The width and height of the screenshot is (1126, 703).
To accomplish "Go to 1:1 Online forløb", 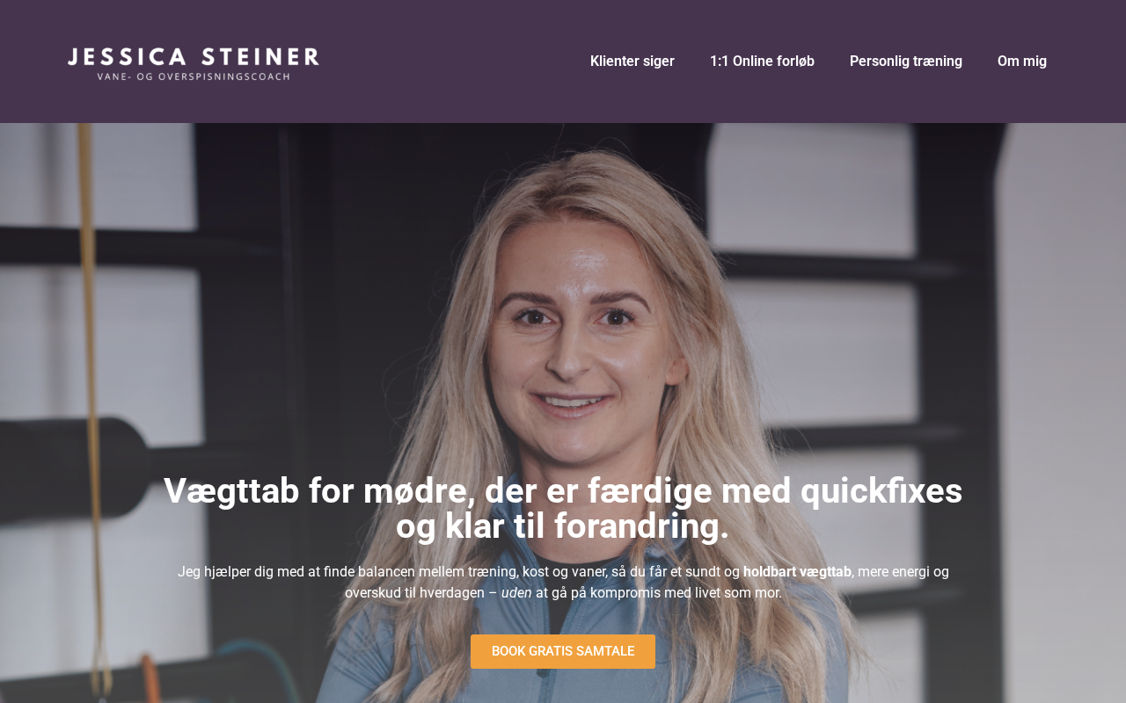I will point(762,62).
